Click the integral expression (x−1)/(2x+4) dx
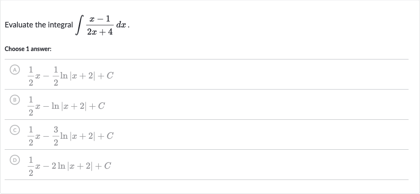420x194 pixels. (102, 25)
